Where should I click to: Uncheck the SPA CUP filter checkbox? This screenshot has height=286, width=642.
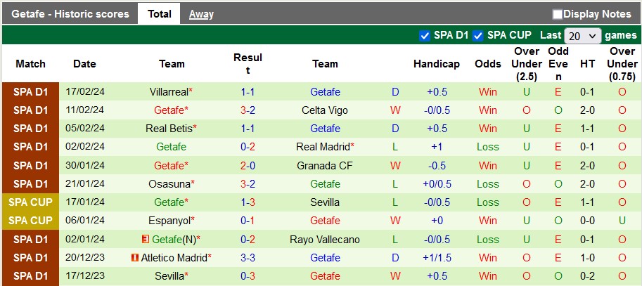coord(478,35)
